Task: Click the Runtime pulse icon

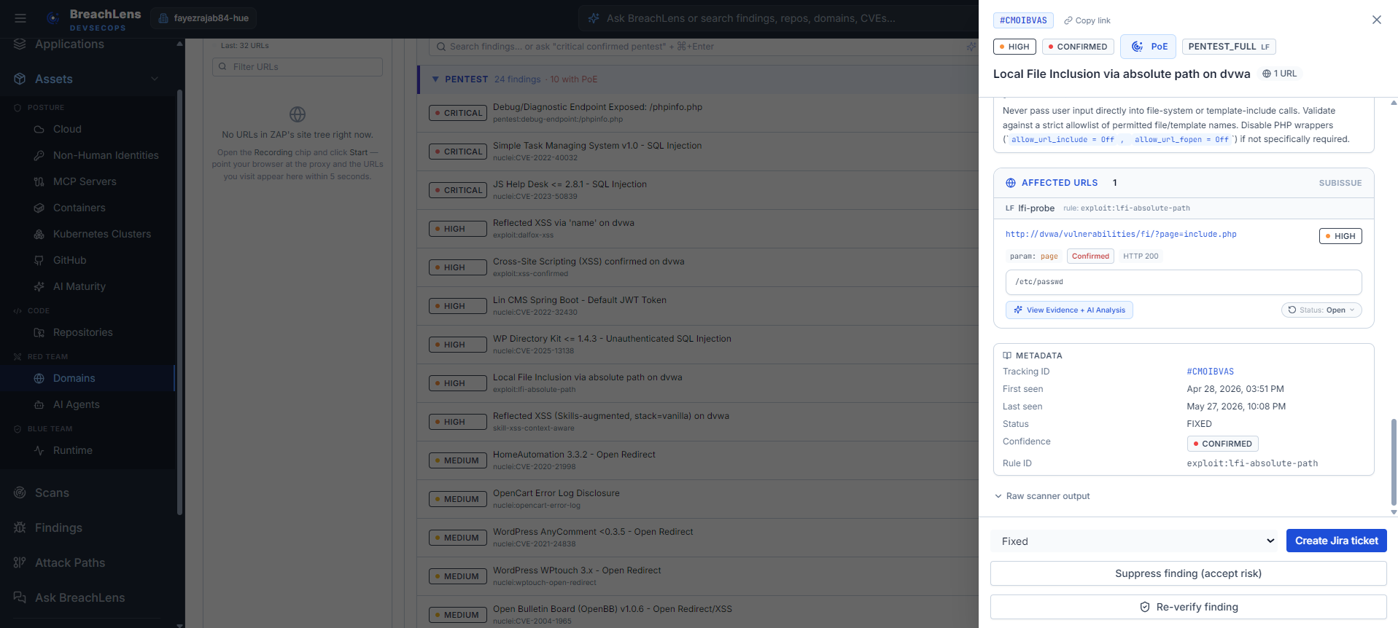Action: (39, 450)
